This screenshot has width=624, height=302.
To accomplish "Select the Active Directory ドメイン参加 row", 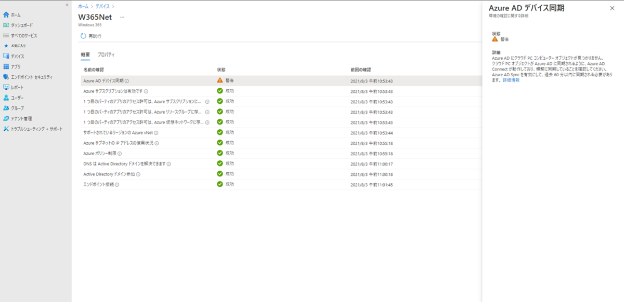I will click(281, 174).
